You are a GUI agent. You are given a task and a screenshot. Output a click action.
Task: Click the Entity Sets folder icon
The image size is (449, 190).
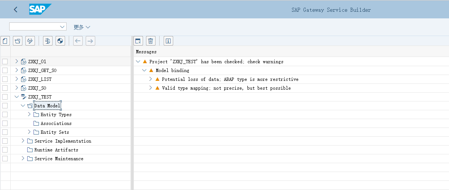[x=36, y=132]
